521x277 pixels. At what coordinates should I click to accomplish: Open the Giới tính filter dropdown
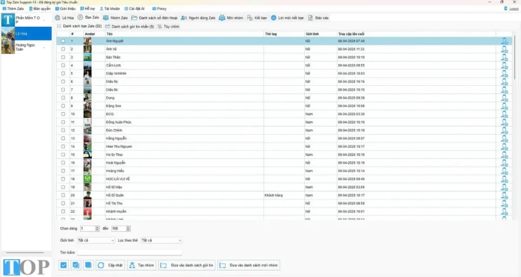96,240
